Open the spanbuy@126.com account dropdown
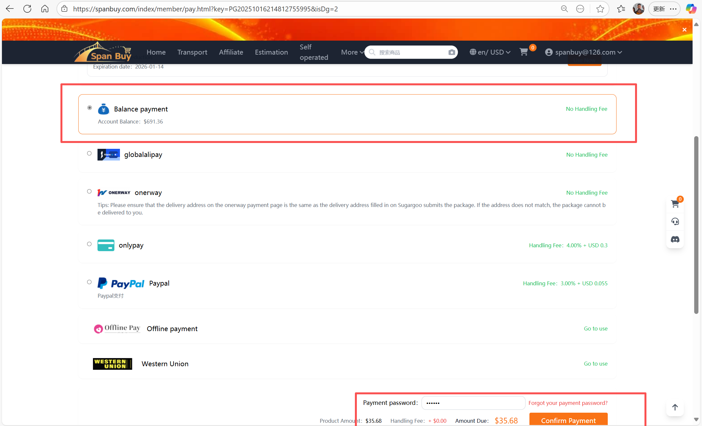 pyautogui.click(x=584, y=52)
